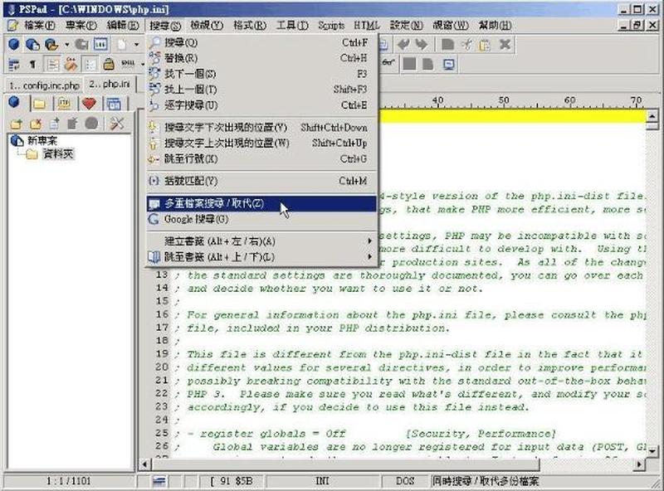Click the cube-with-document project icon in toolbar
The image size is (664, 491).
(x=32, y=44)
